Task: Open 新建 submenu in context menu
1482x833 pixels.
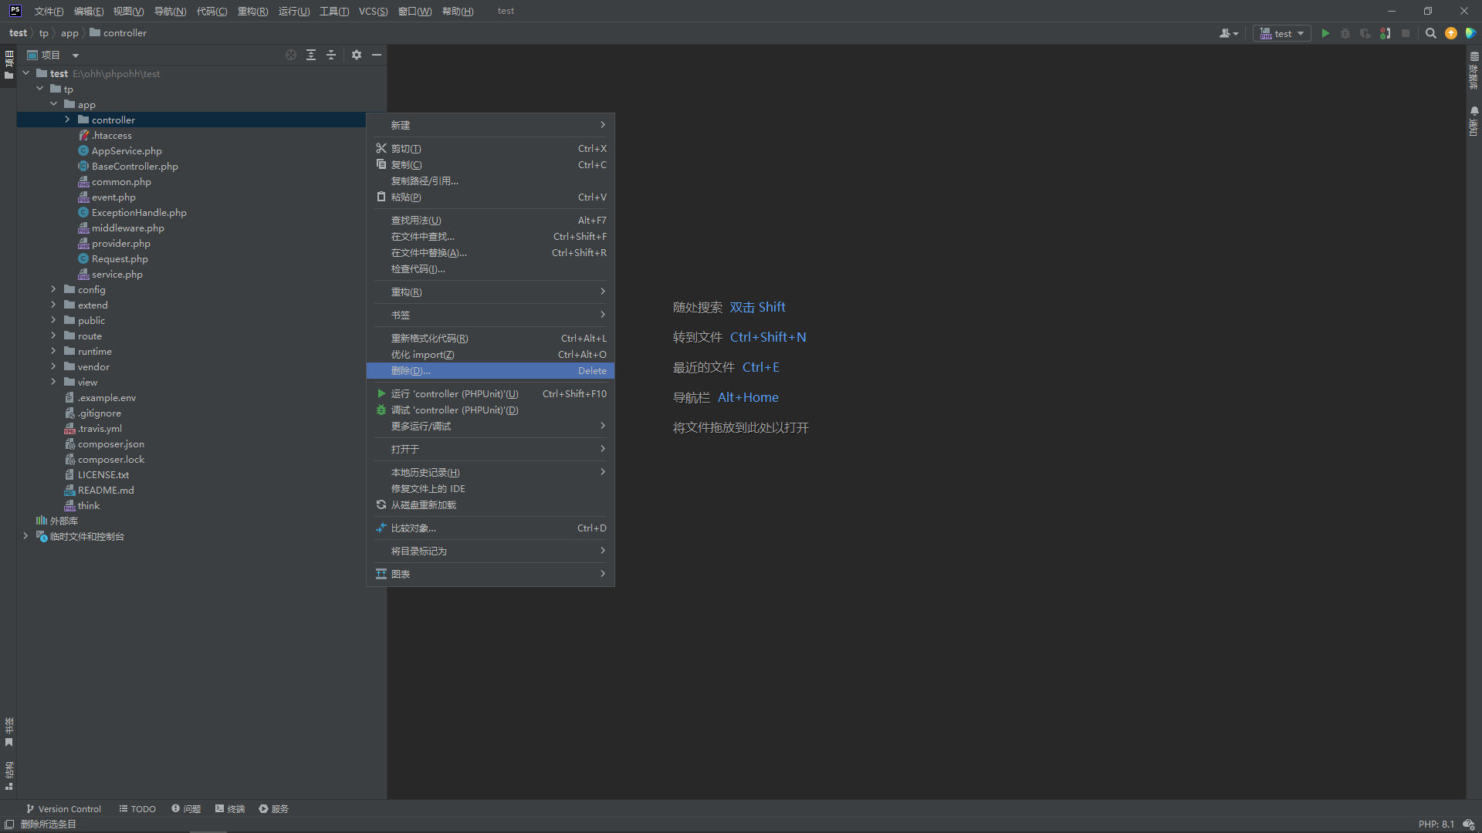Action: pos(490,125)
